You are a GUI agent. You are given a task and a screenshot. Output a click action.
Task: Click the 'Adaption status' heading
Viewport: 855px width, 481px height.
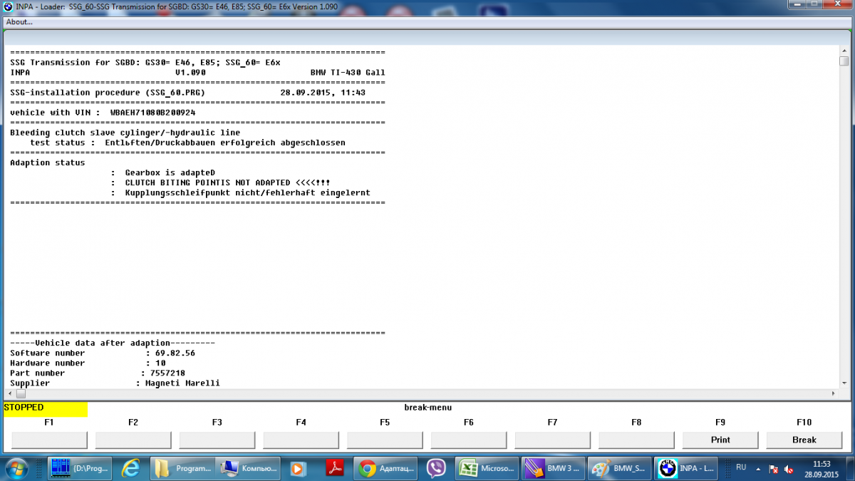47,162
